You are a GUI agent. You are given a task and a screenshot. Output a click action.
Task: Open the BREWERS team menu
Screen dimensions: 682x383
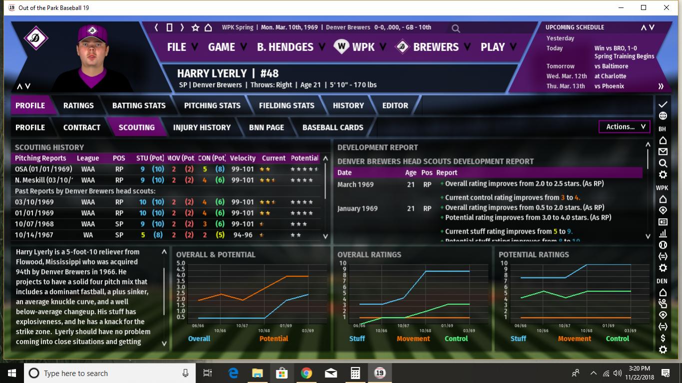(x=433, y=47)
